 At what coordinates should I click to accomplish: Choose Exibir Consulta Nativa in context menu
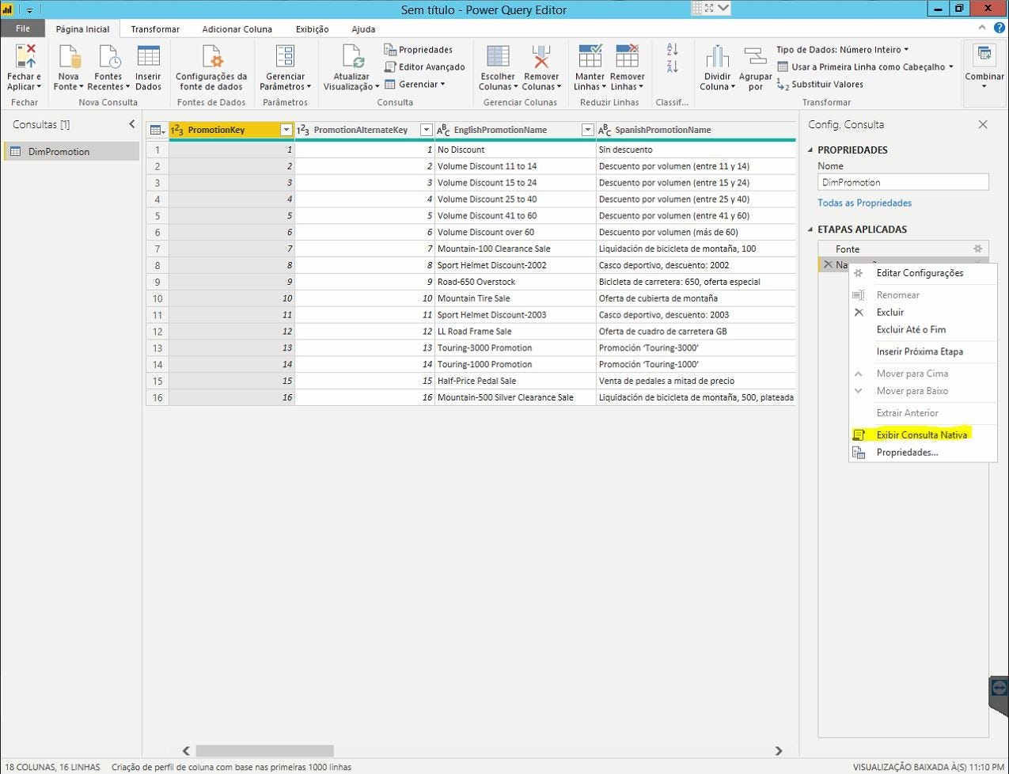(x=923, y=434)
